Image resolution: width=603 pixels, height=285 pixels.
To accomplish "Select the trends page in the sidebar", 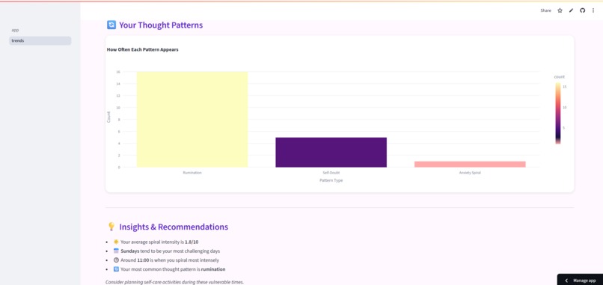I will 40,40.
